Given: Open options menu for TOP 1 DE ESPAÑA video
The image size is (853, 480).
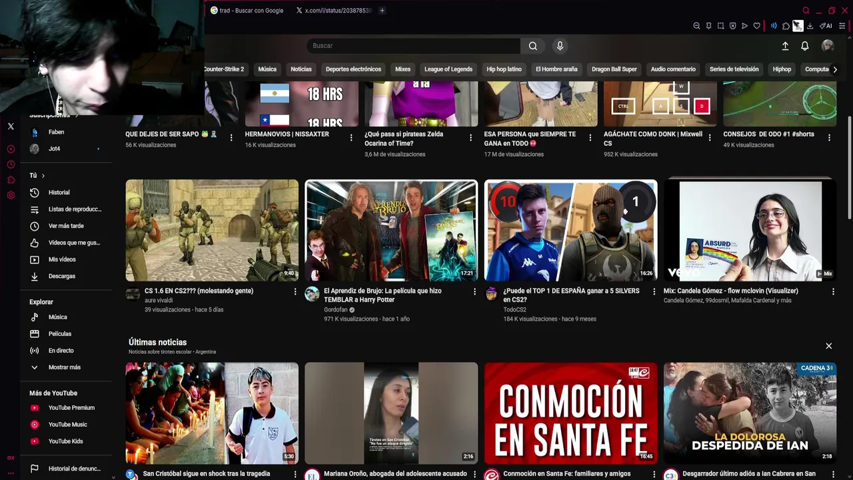Looking at the screenshot, I should pyautogui.click(x=654, y=291).
